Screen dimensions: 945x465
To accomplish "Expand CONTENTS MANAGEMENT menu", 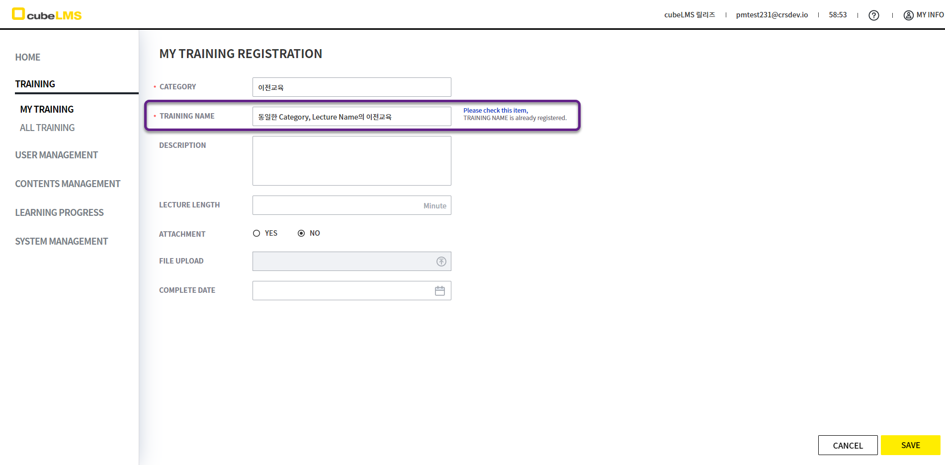I will (x=68, y=184).
